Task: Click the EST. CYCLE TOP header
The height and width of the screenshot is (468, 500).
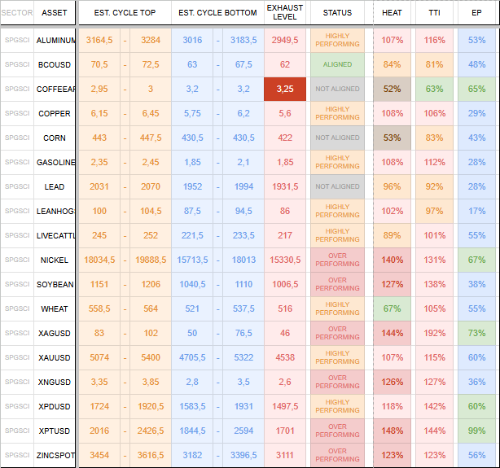Action: pos(124,13)
